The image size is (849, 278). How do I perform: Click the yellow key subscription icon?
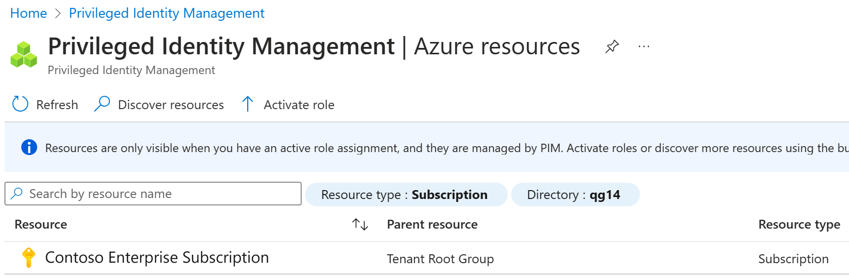coord(29,258)
